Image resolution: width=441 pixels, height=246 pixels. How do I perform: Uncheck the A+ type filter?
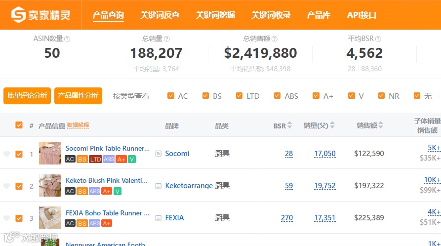point(316,96)
